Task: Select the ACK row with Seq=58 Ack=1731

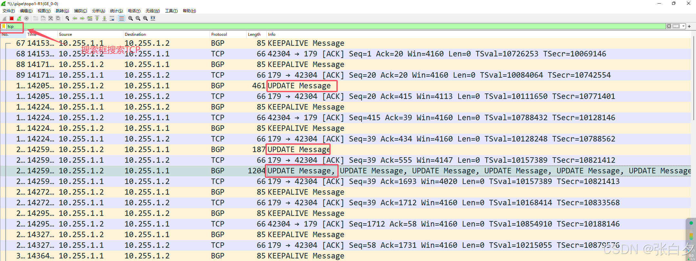Action: coord(346,245)
